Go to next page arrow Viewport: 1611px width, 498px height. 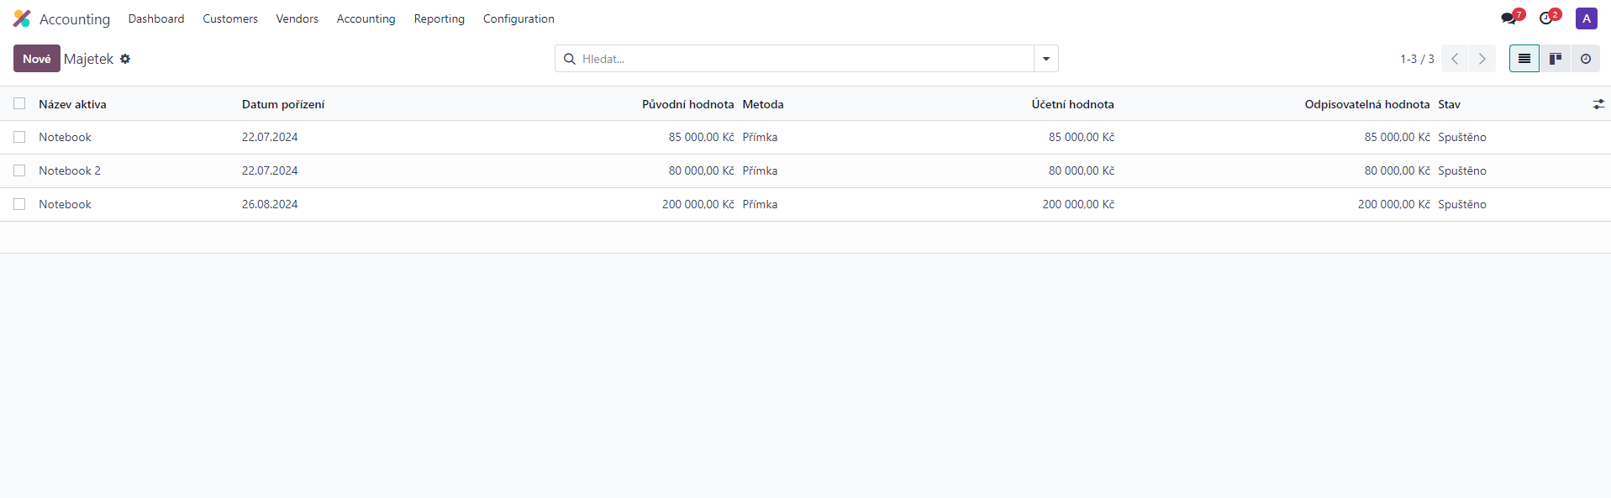tap(1482, 59)
